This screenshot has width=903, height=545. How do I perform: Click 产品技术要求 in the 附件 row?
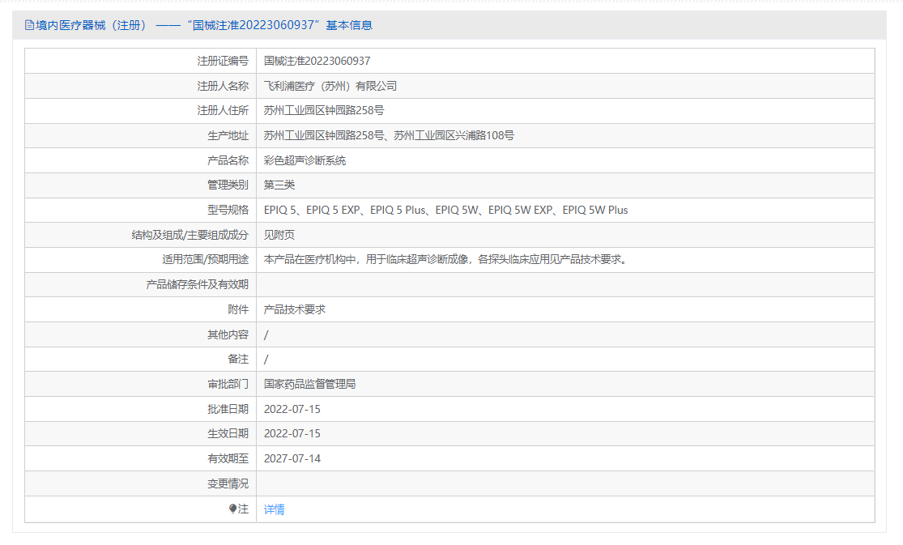point(295,309)
